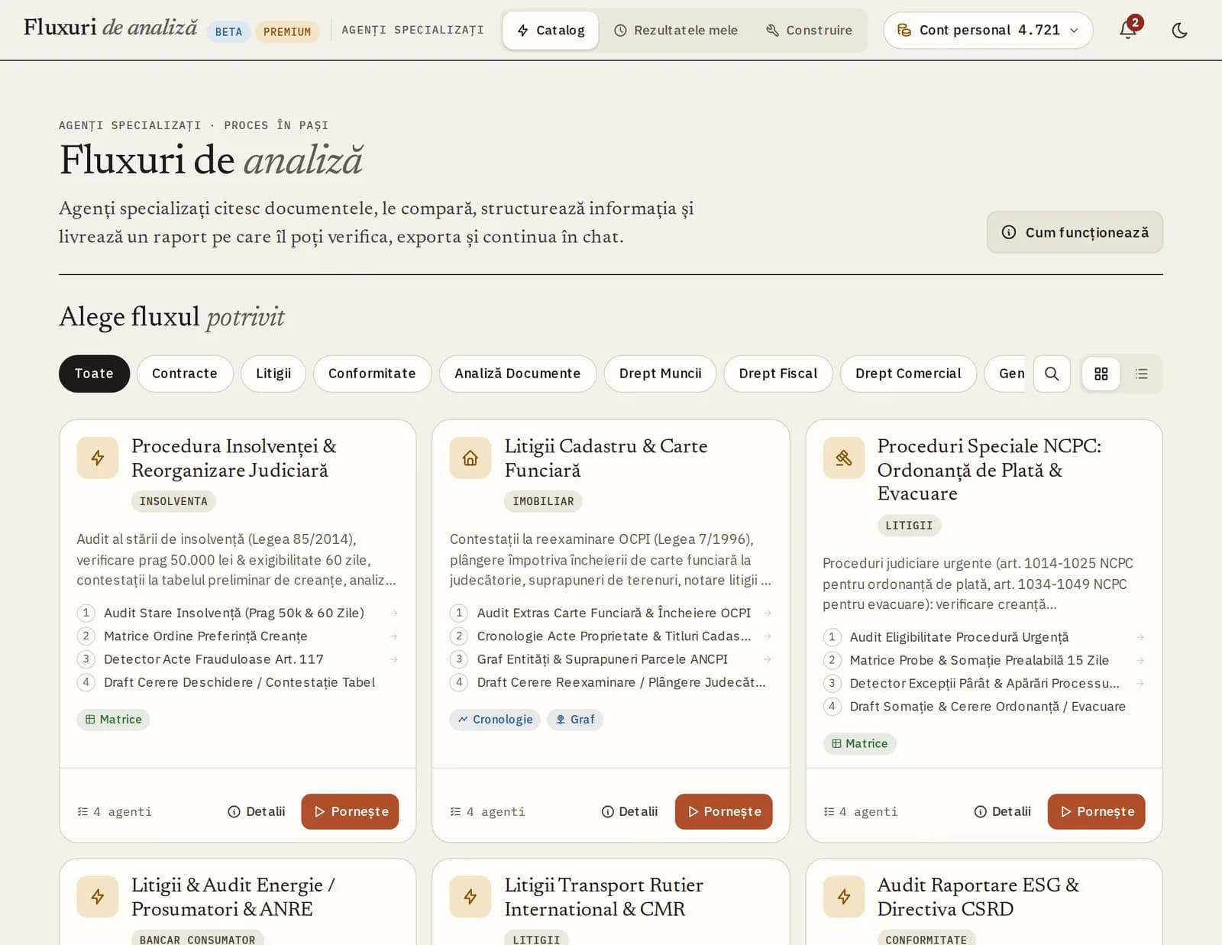Start Litigii Cadastru flow with Pornește
The height and width of the screenshot is (945, 1222).
click(723, 811)
